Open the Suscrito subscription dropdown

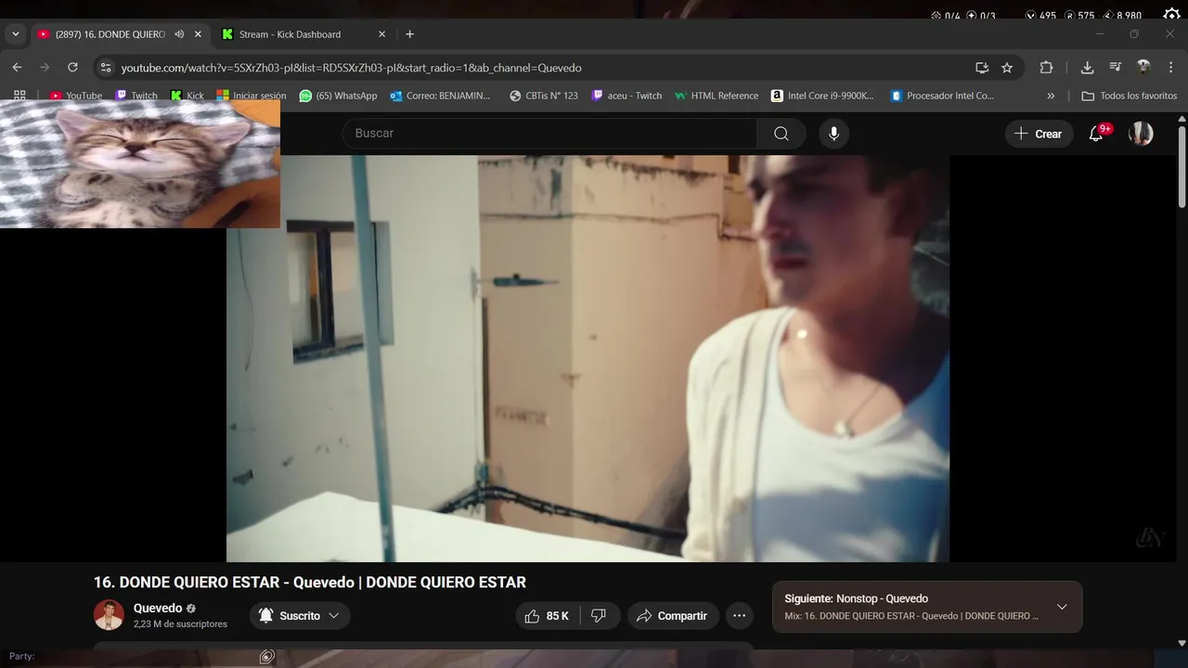point(300,616)
